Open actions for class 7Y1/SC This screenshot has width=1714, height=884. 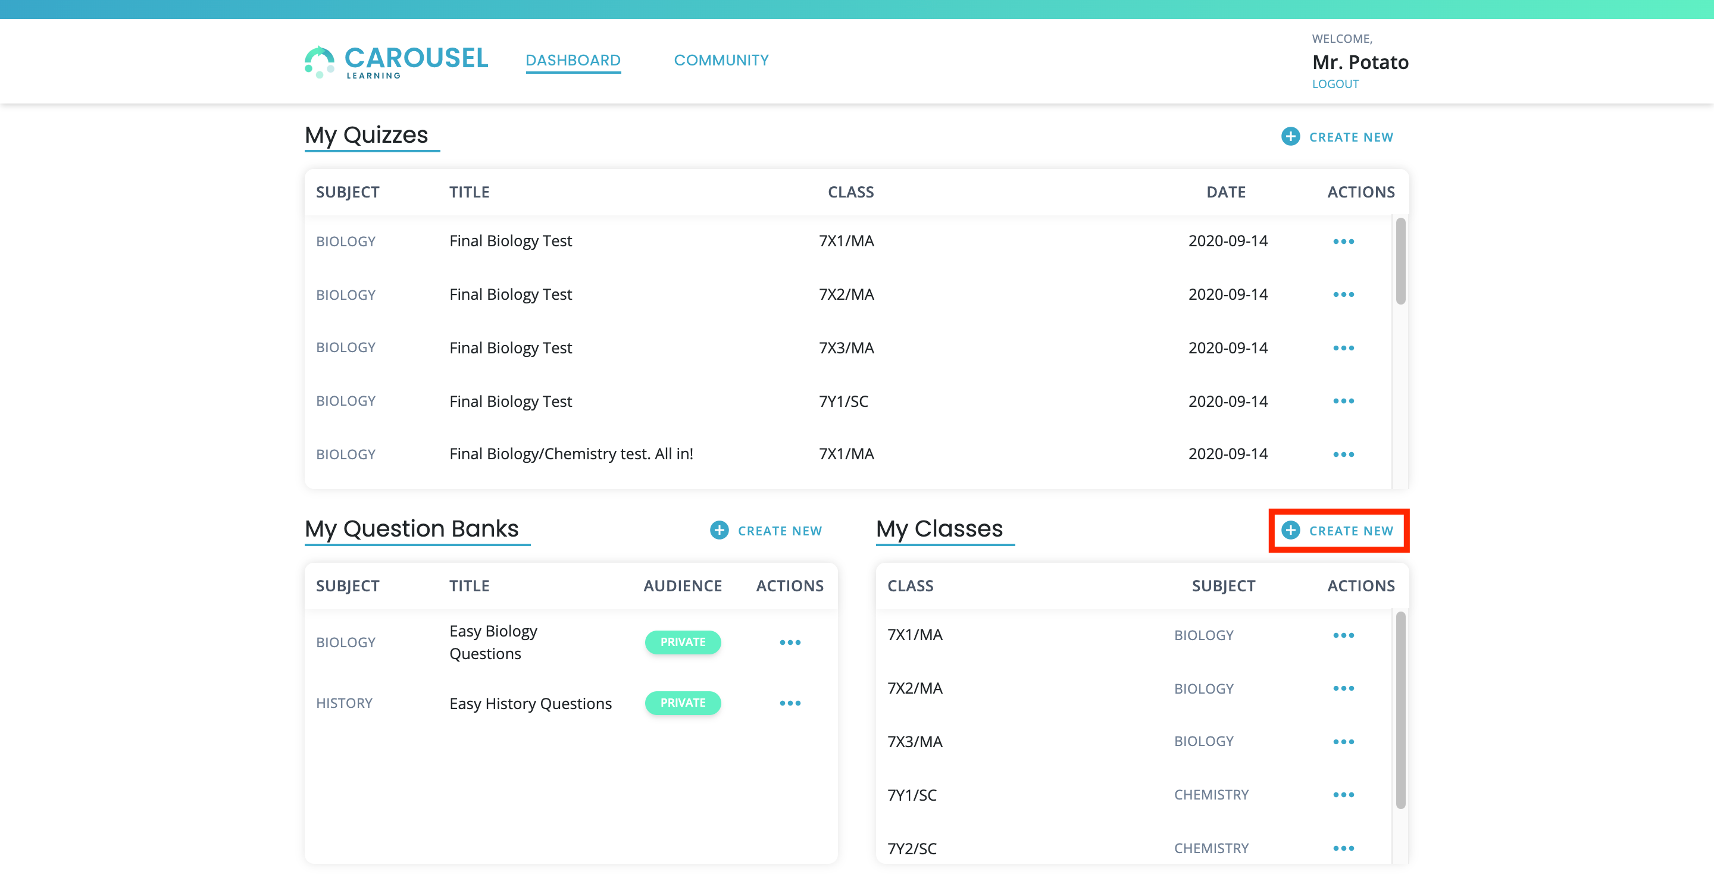point(1343,795)
